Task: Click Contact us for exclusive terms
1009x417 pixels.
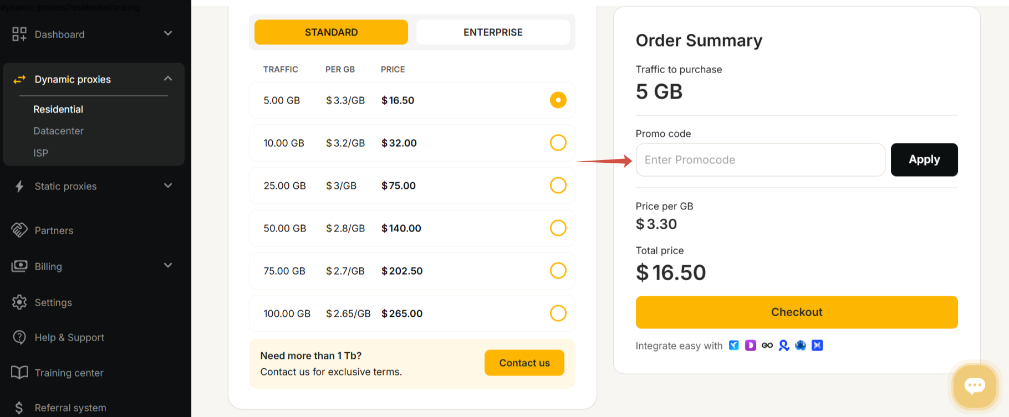Action: point(524,363)
